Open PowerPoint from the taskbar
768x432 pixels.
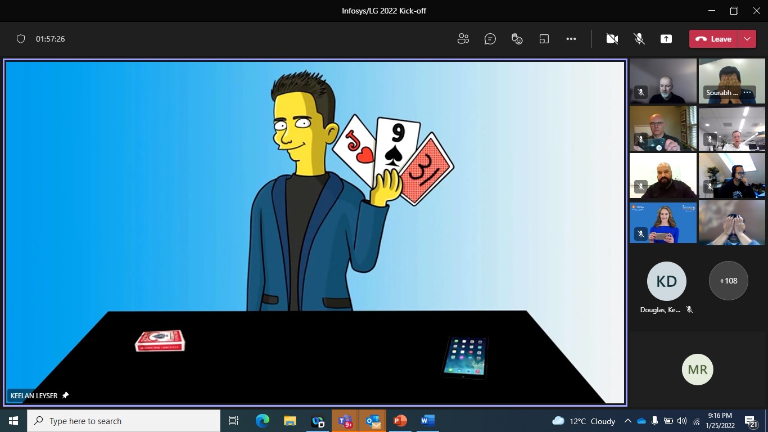click(x=400, y=421)
